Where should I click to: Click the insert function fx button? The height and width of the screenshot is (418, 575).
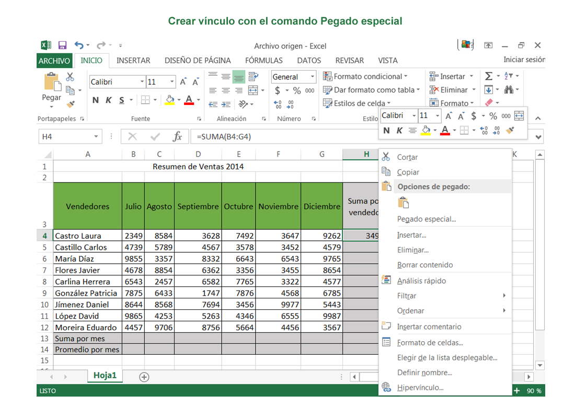178,137
